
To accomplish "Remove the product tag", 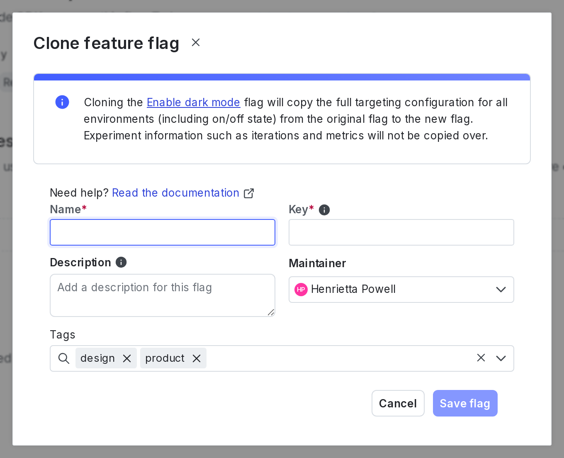I will tap(197, 358).
